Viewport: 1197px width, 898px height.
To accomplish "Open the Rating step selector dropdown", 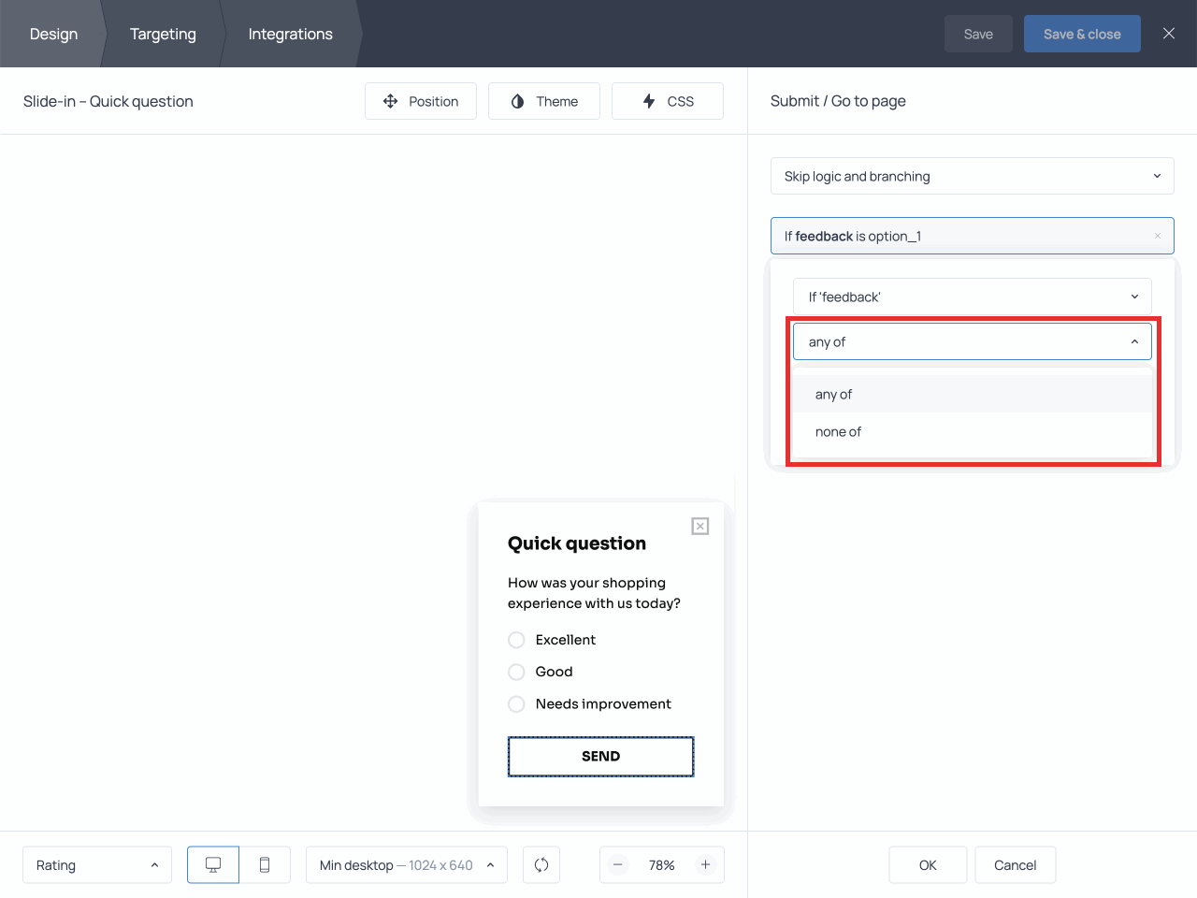I will 97,865.
